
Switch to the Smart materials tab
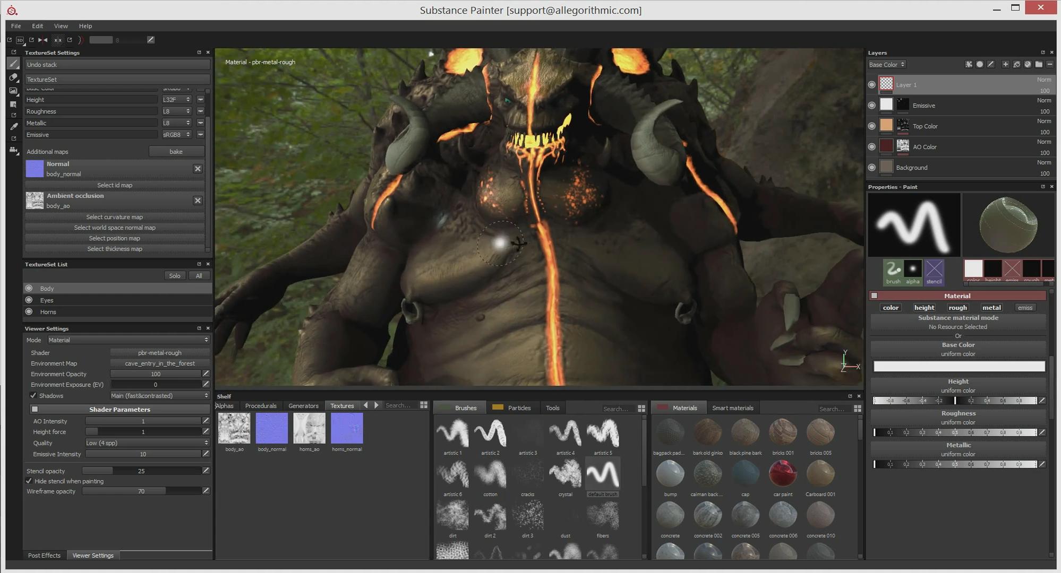click(732, 408)
